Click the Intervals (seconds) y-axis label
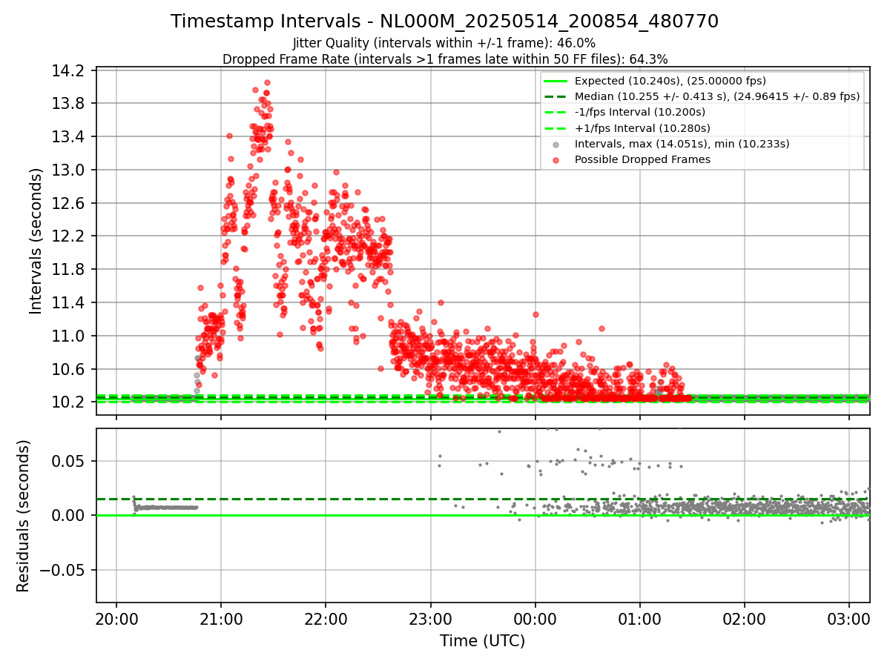Screen dimensions: 890x667 [36, 240]
